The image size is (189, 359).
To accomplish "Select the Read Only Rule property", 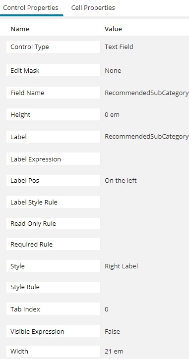I will tap(53, 223).
